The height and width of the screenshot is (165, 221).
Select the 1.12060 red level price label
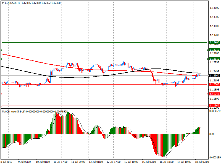[215, 84]
